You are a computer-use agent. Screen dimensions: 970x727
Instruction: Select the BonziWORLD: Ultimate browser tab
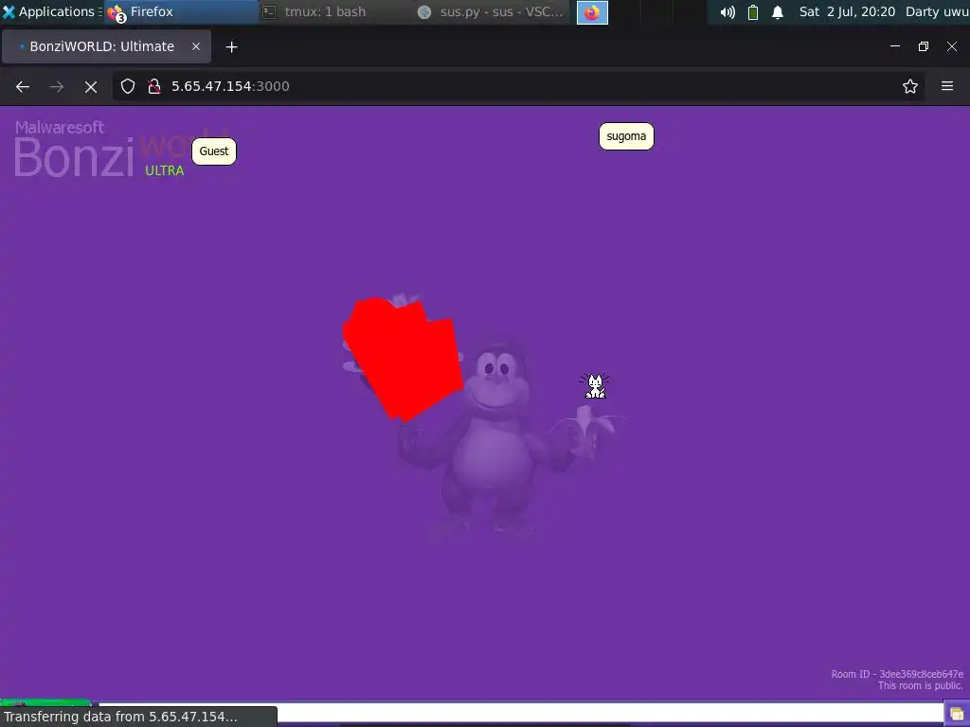(106, 46)
